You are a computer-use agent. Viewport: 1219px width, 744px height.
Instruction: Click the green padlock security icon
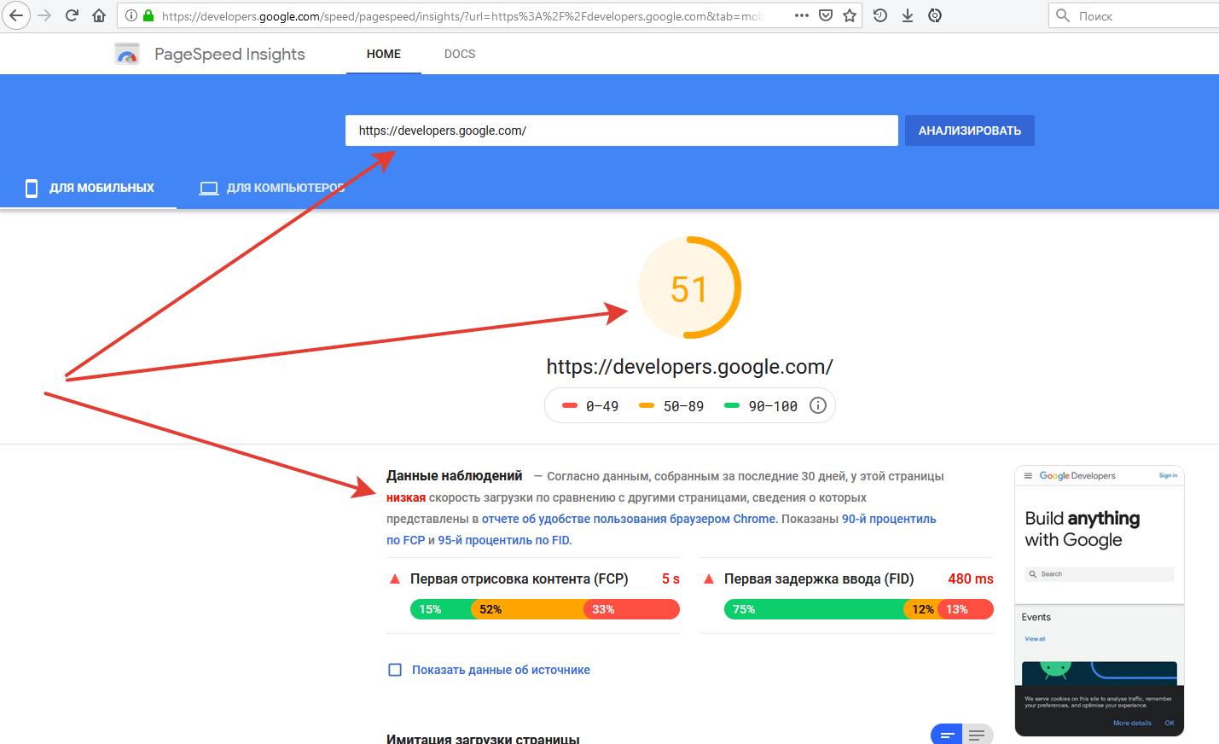point(148,15)
